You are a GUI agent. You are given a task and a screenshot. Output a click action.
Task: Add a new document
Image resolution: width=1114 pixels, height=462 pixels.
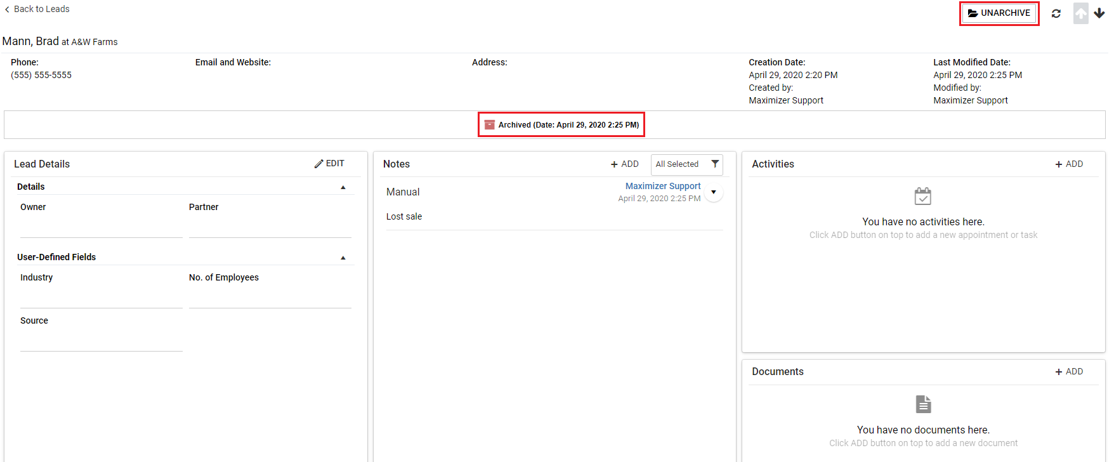[x=1069, y=371]
